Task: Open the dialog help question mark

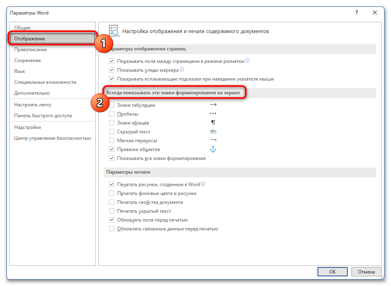Action: point(357,12)
